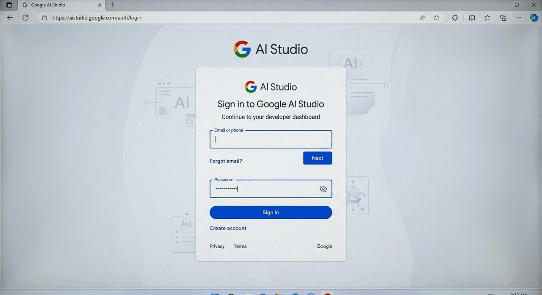The width and height of the screenshot is (542, 295).
Task: Open Browser essentials
Action: 455,18
